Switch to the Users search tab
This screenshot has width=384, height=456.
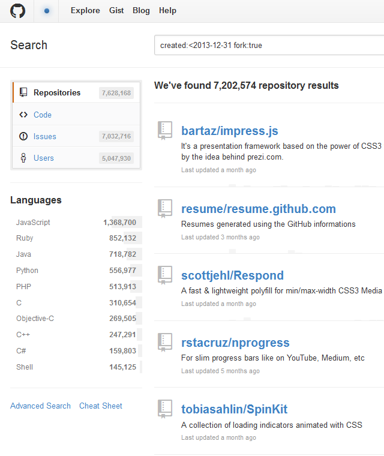(43, 158)
